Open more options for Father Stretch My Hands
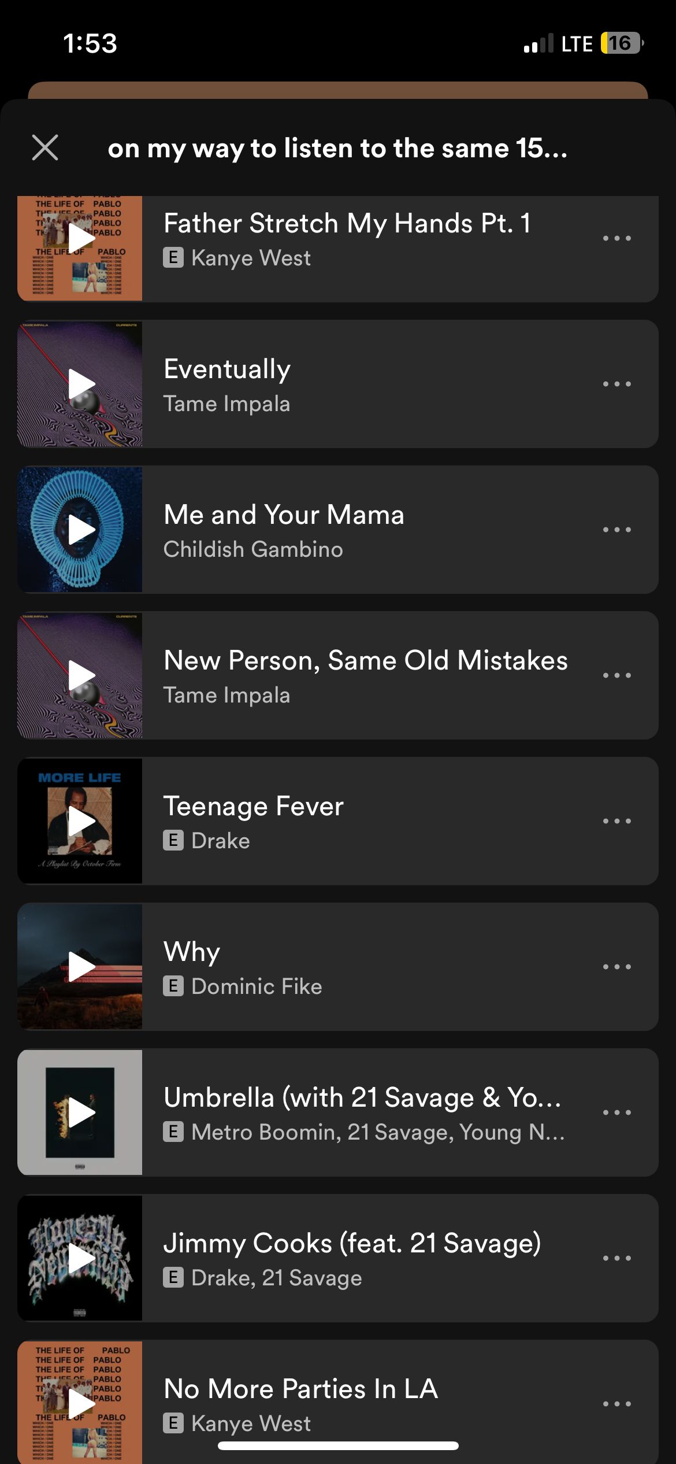This screenshot has height=1464, width=676. [x=616, y=238]
